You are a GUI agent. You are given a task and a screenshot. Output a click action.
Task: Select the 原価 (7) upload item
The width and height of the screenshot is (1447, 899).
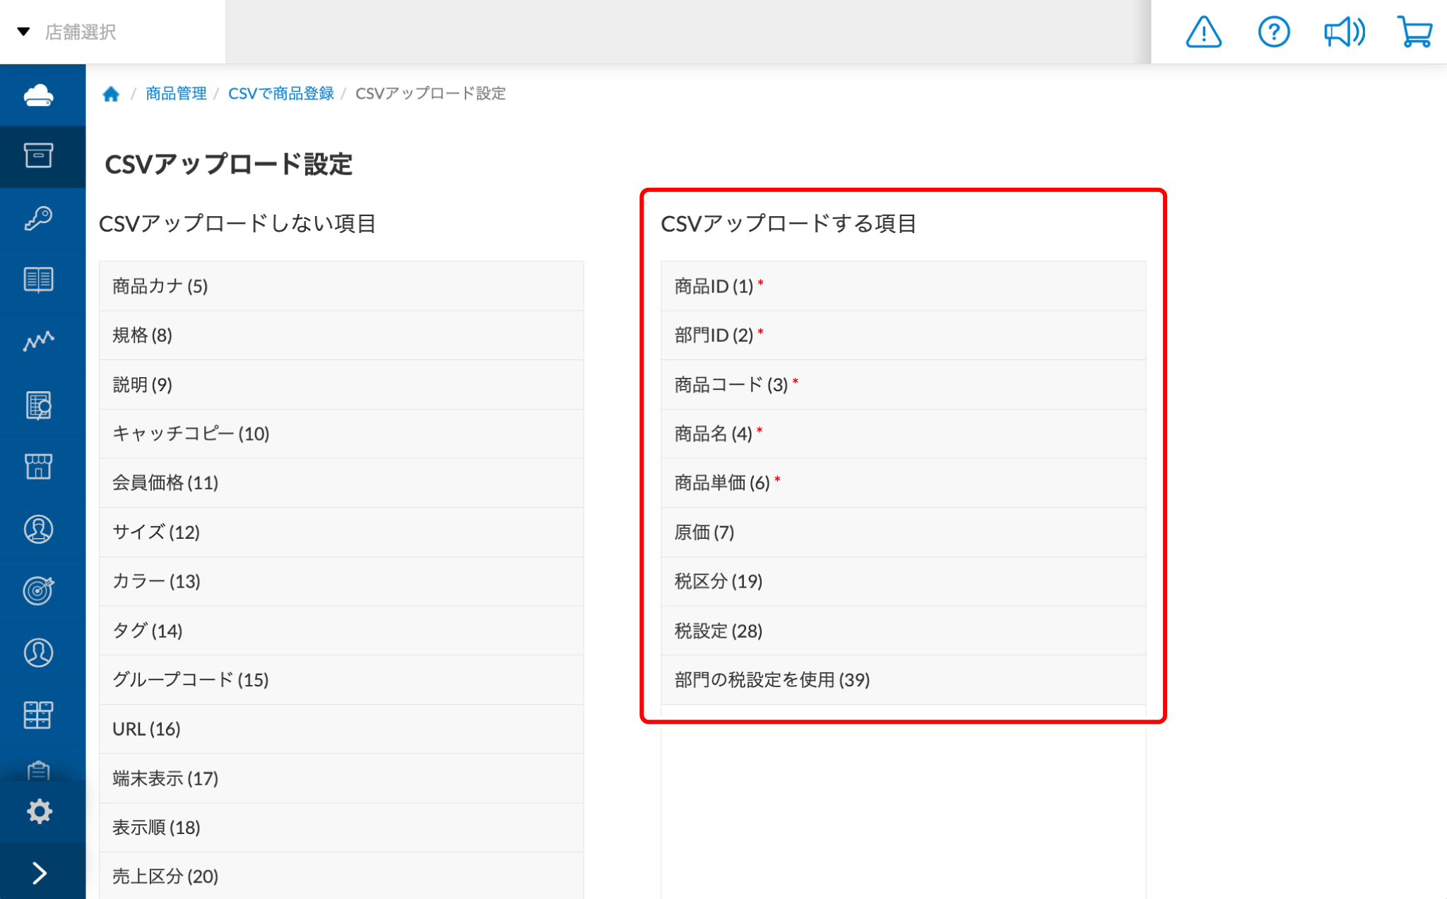click(903, 532)
